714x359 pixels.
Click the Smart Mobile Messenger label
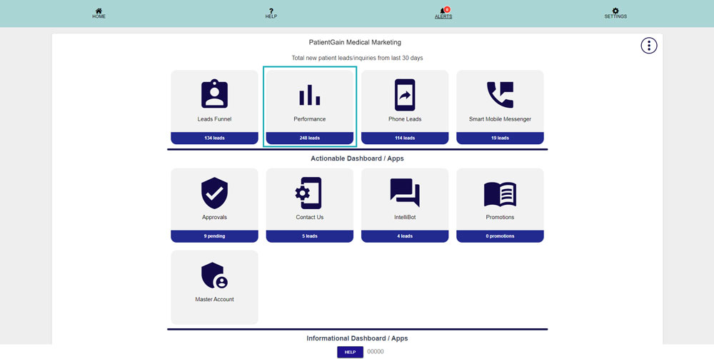tap(500, 119)
